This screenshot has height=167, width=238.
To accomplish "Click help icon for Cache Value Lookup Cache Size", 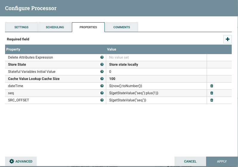I will [x=102, y=79].
